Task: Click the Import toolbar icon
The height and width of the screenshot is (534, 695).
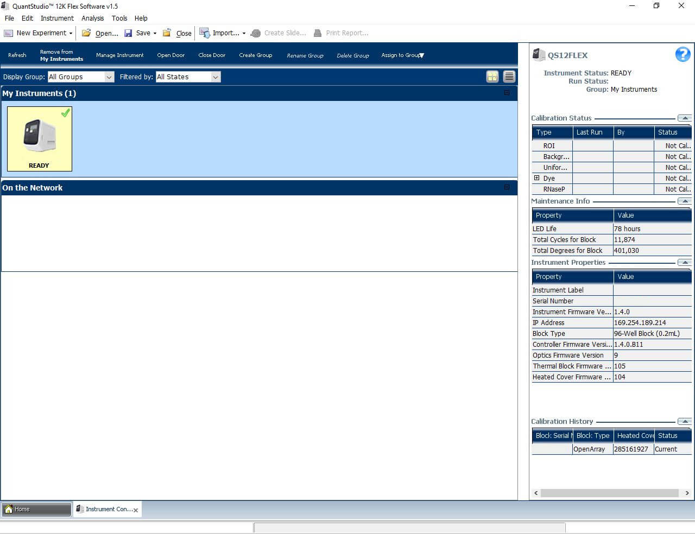Action: pyautogui.click(x=204, y=33)
